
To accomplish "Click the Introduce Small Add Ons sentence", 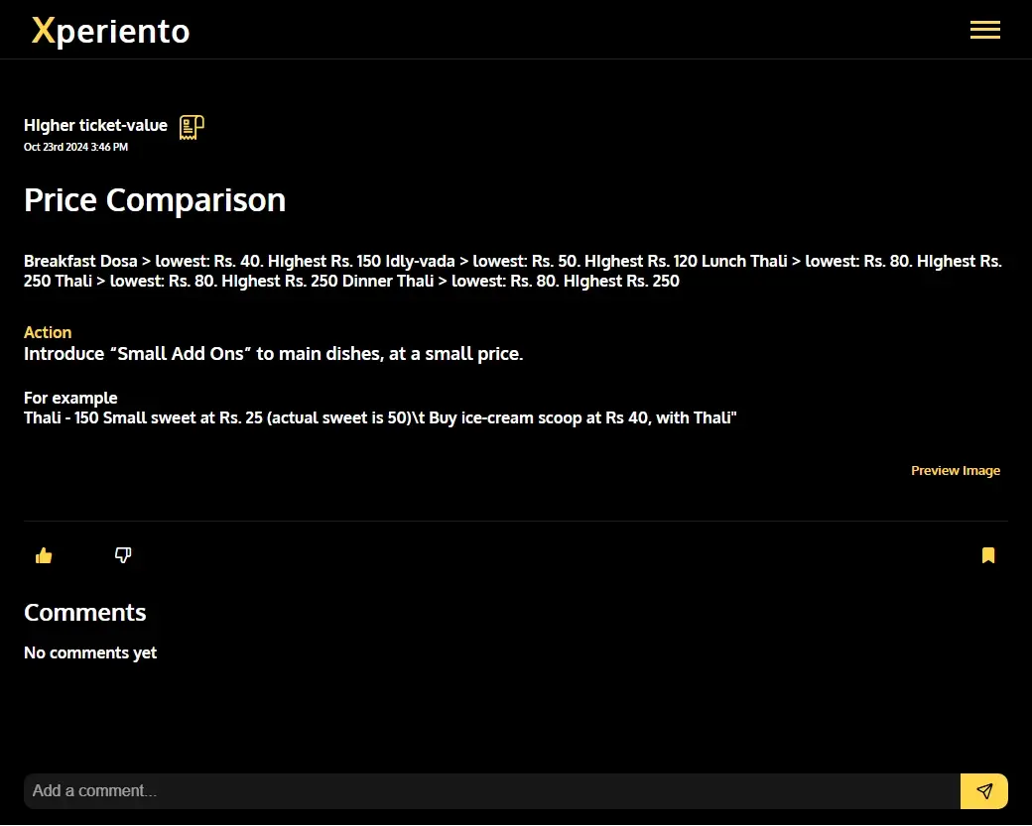I will pos(273,354).
